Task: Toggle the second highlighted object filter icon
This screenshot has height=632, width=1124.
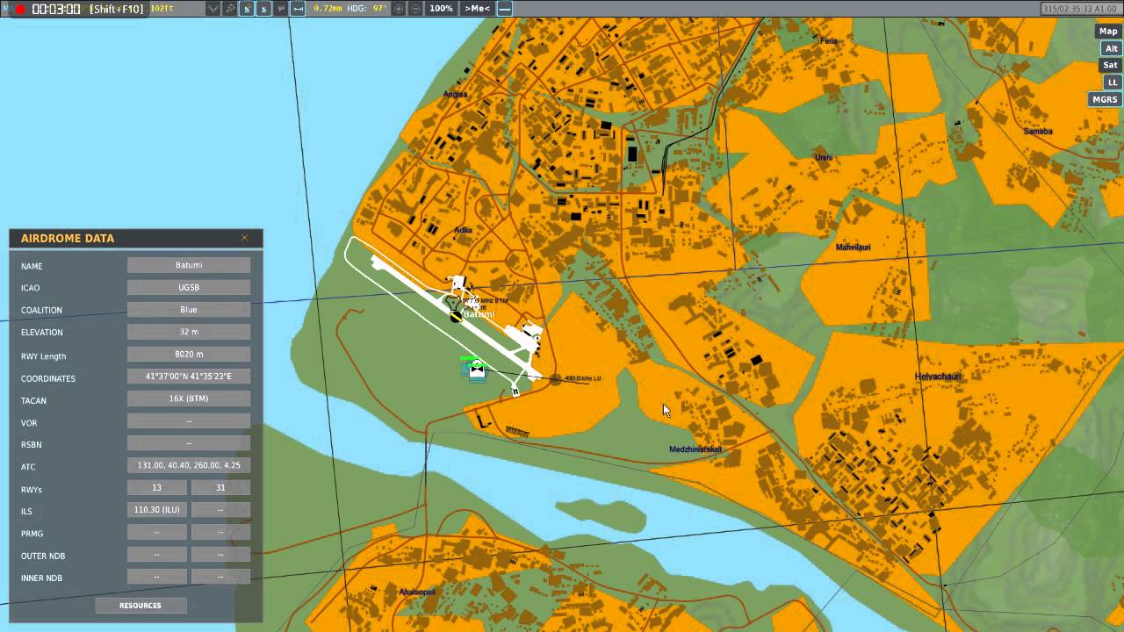Action: coord(263,9)
